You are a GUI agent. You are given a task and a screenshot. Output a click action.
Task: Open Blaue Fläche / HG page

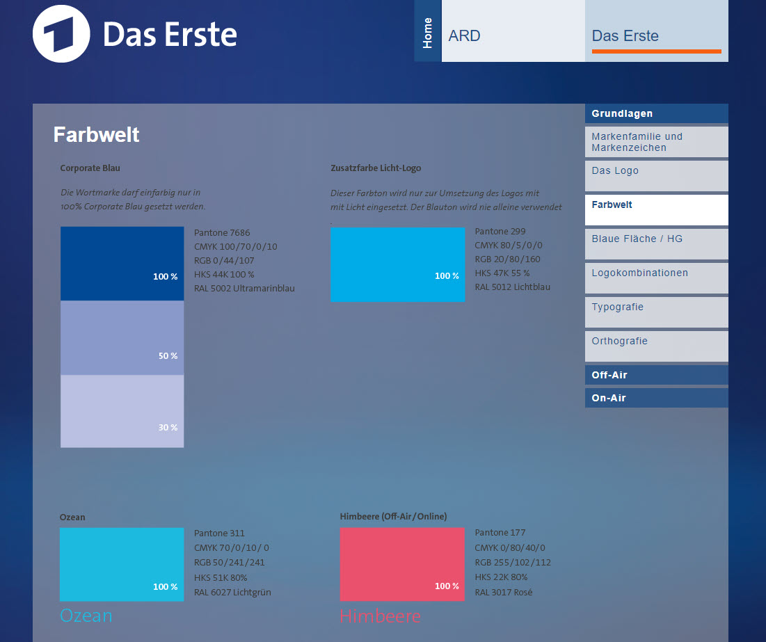coord(656,243)
